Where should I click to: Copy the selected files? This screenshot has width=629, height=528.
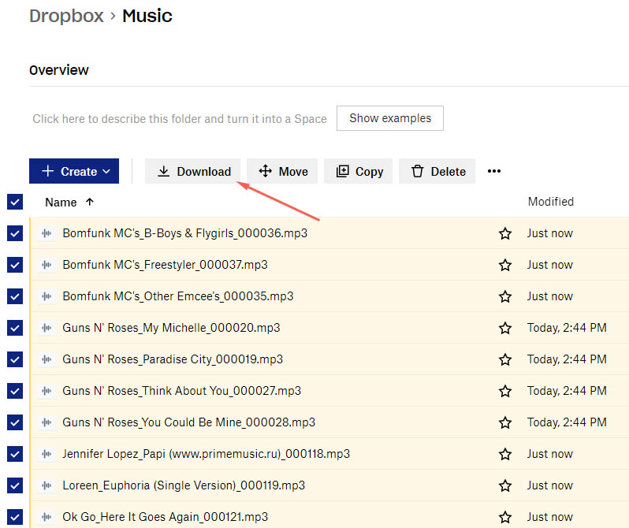point(358,171)
